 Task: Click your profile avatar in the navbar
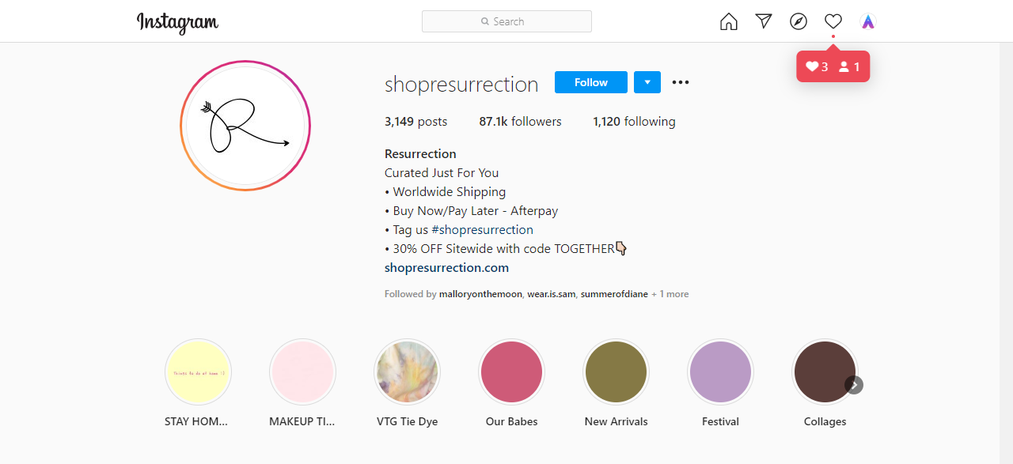(x=867, y=21)
